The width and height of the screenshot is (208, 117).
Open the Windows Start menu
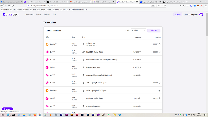[3, 115]
